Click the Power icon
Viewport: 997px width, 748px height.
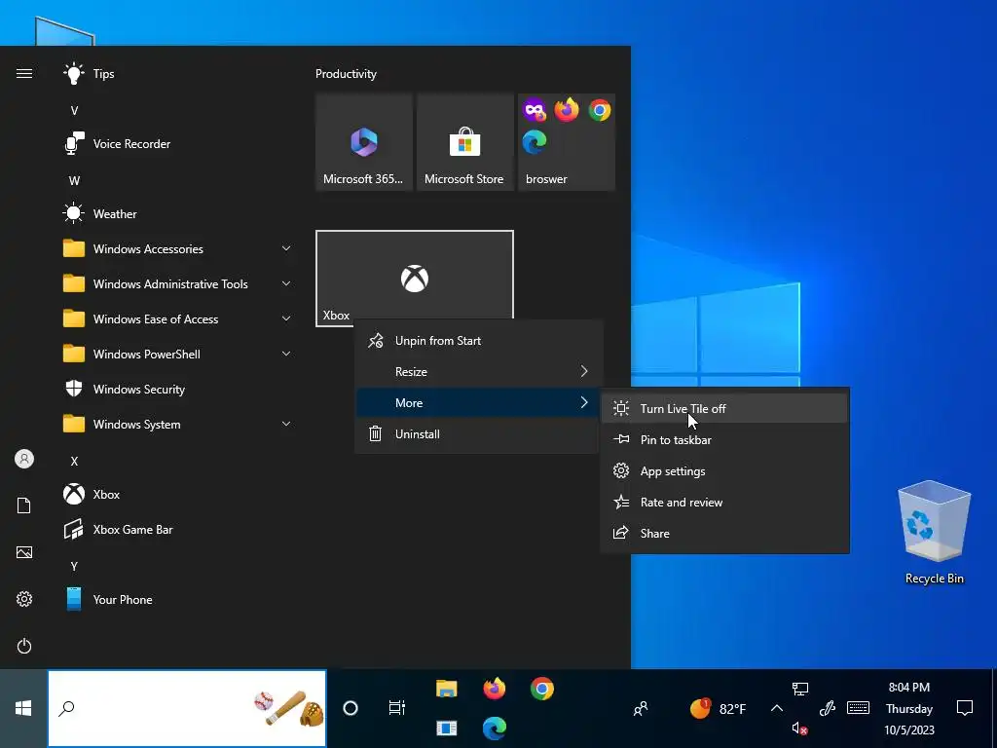click(x=24, y=646)
